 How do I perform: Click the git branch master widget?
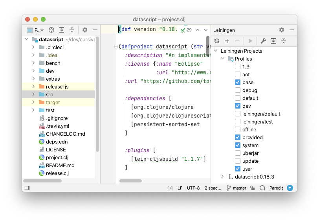[x=236, y=188]
